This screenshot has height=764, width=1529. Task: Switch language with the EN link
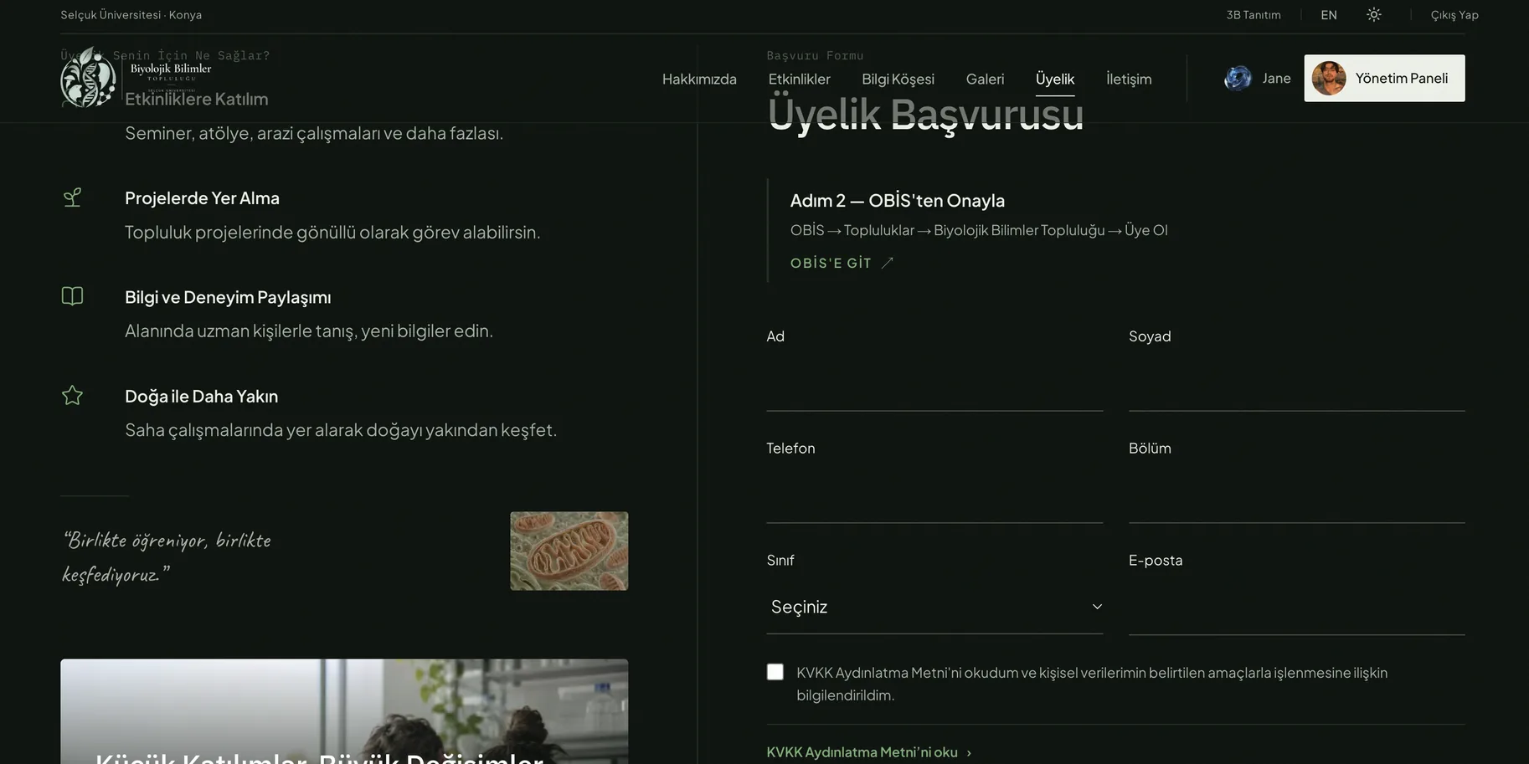(x=1329, y=15)
